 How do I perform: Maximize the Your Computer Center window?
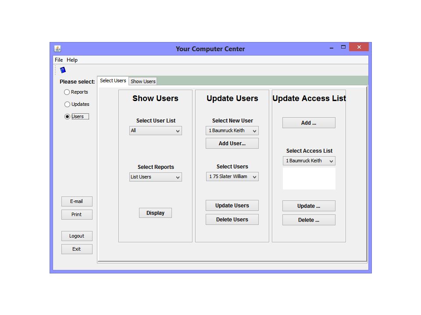click(343, 47)
